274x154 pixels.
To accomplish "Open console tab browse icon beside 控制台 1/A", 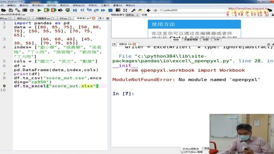I will pyautogui.click(x=114, y=44).
